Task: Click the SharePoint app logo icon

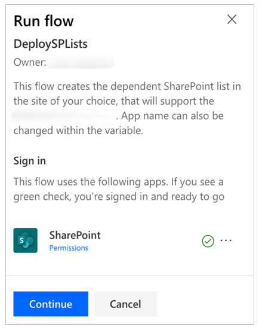Action: click(26, 240)
